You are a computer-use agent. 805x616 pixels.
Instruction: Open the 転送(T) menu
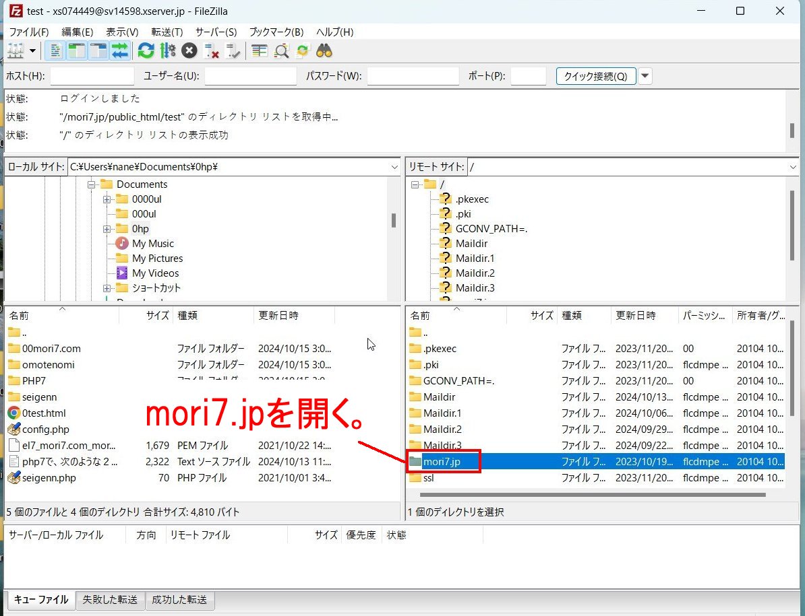coord(167,32)
